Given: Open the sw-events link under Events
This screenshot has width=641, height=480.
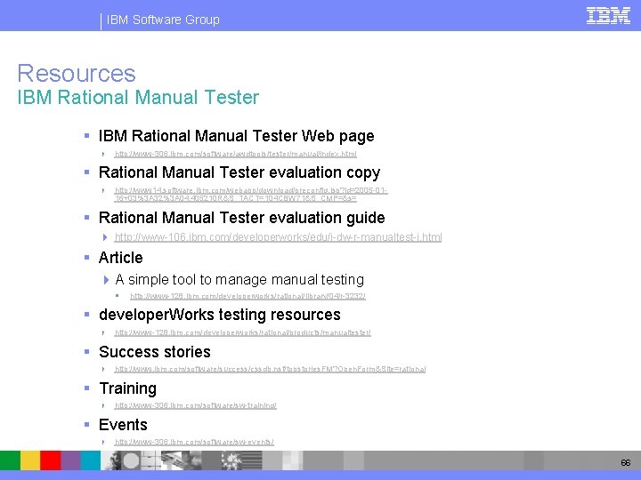Looking at the screenshot, I should tap(194, 442).
